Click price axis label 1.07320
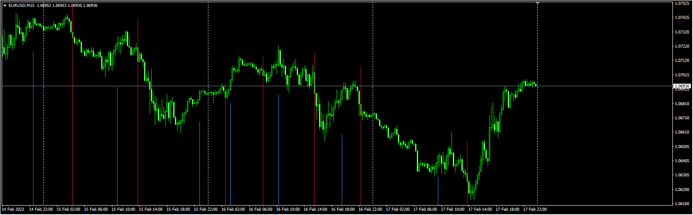The height and width of the screenshot is (215, 693). (682, 32)
